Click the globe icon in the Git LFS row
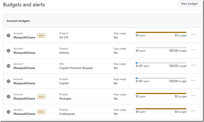Viewport: 204px width, 122px height. (x=8, y=35)
